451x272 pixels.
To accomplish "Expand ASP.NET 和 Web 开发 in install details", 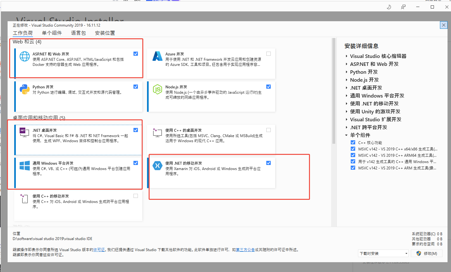I will pos(347,64).
